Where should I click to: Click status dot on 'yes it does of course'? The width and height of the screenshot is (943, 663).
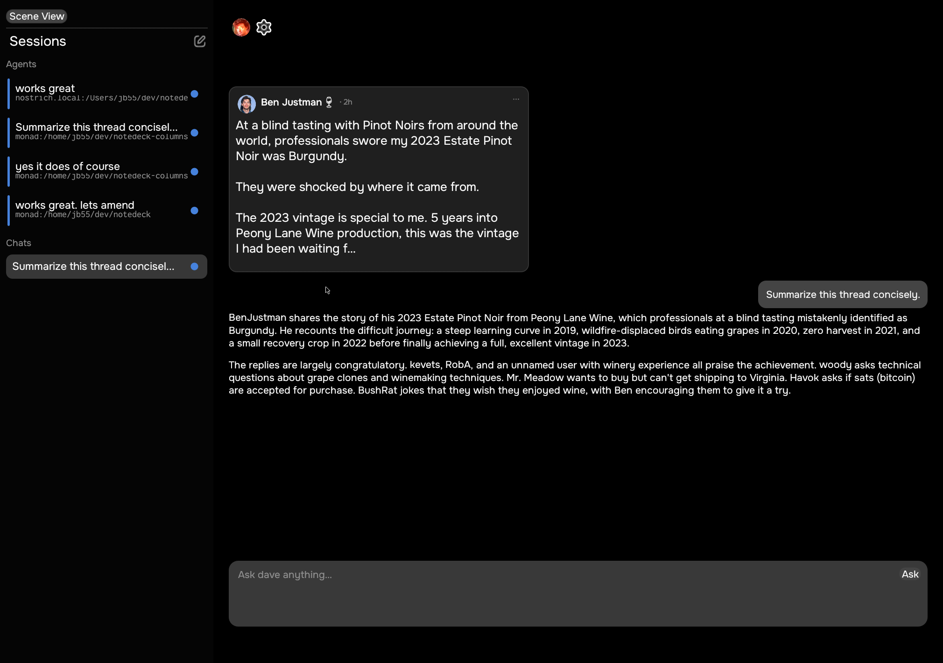(x=195, y=172)
